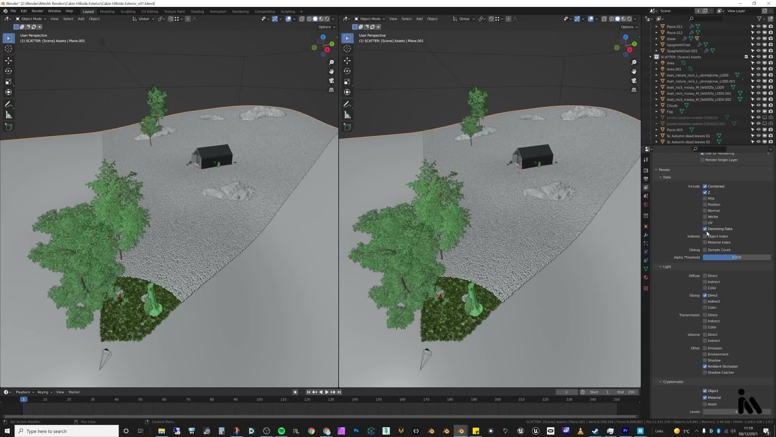
Task: Select the Measure tool in left viewport toolbar
Action: [x=8, y=115]
